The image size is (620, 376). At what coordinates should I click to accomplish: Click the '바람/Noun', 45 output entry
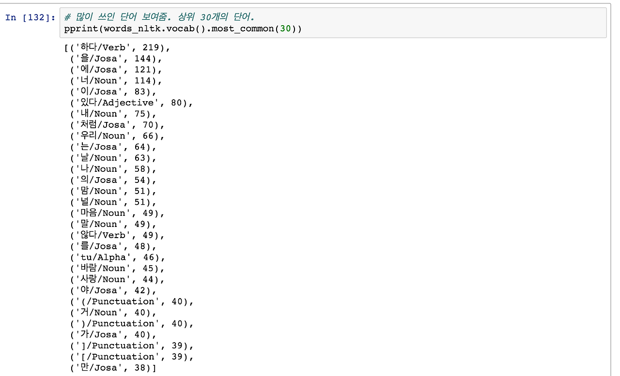[x=118, y=269]
